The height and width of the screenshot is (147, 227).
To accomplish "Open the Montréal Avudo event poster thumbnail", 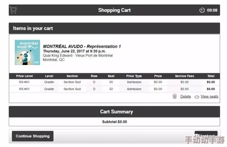I will [28, 52].
